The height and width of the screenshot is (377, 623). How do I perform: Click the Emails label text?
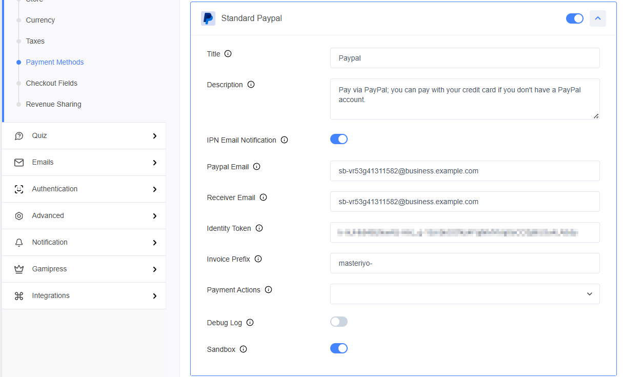coord(43,162)
